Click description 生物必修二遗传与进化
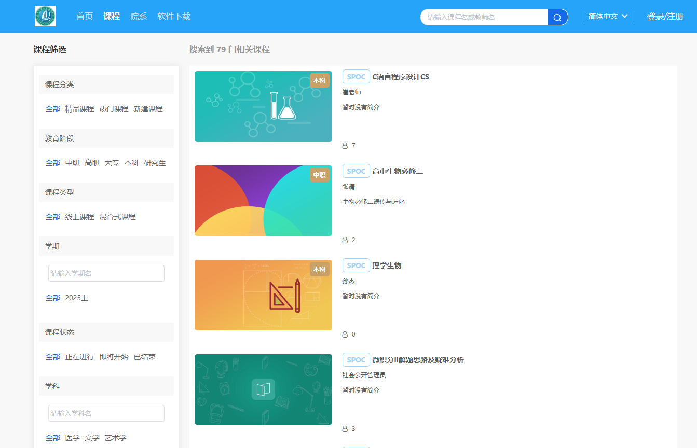697x448 pixels. [x=373, y=202]
